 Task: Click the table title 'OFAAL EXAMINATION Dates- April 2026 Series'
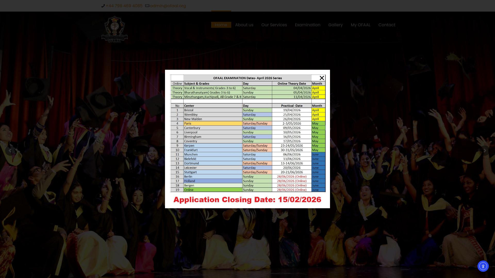247,78
